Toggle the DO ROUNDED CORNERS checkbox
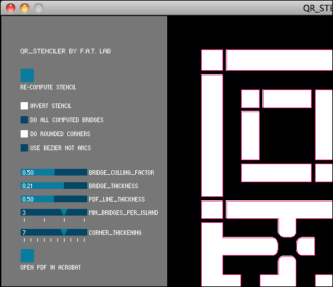Viewport: 333px width, 287px height. 24,133
